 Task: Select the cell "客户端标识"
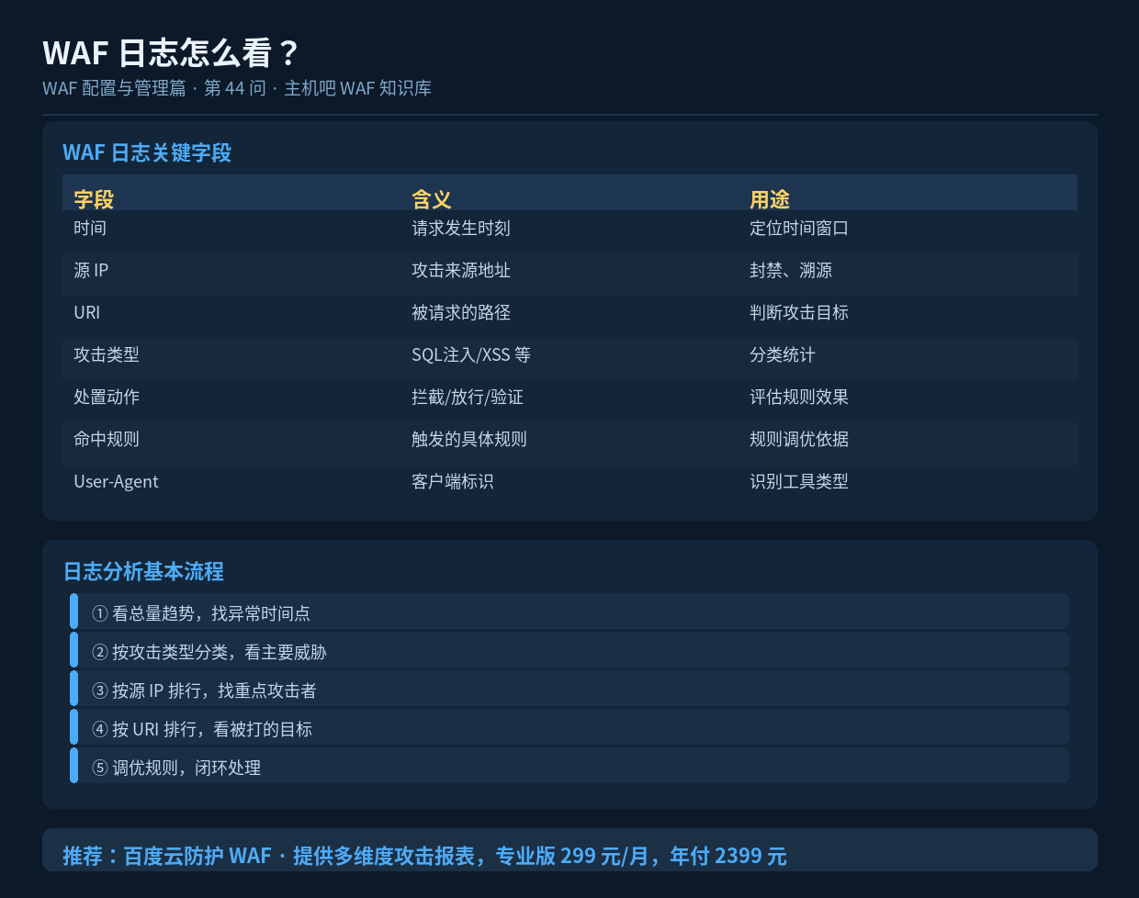[x=453, y=481]
